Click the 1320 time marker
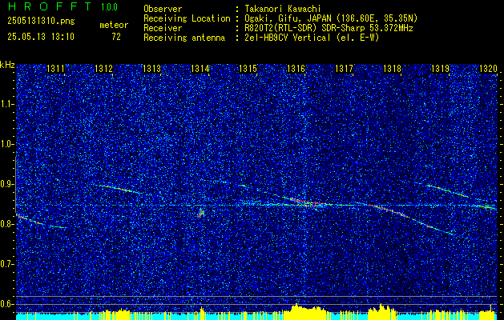The width and height of the screenshot is (504, 320). click(x=488, y=68)
